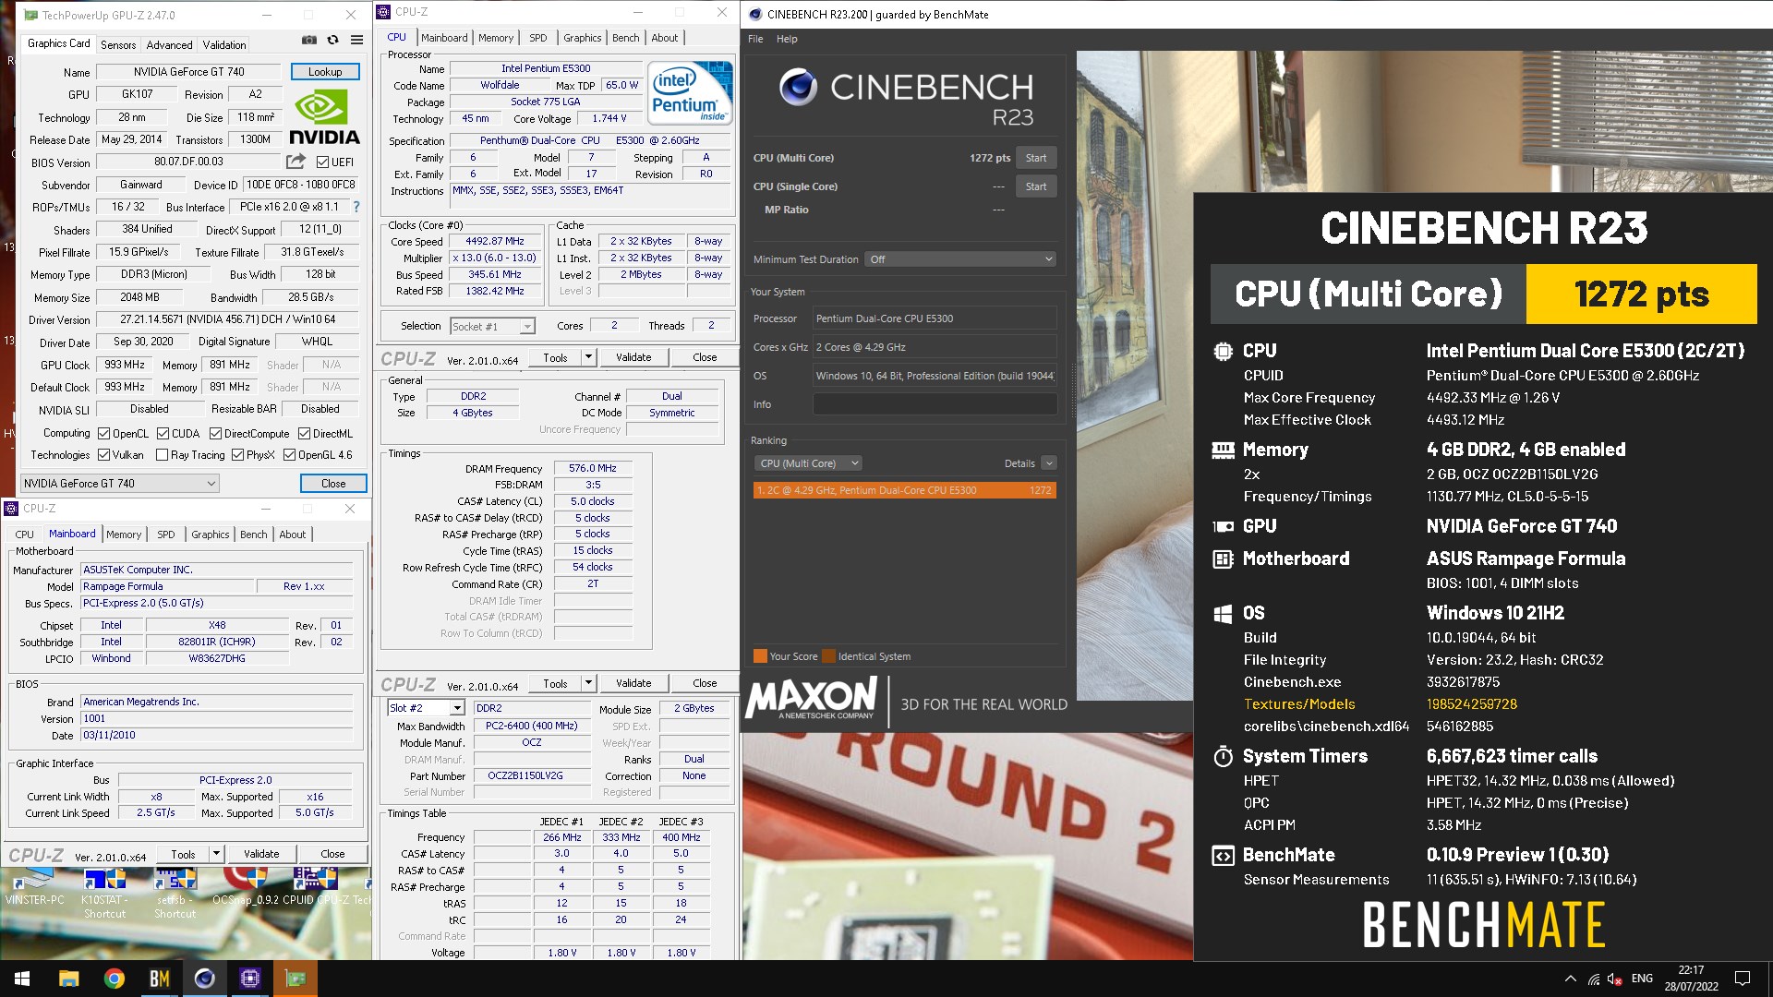Click the NVIDIA logo in GPU-Z

[324, 117]
